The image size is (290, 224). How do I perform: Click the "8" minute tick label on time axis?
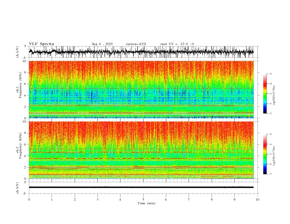tap(212, 199)
